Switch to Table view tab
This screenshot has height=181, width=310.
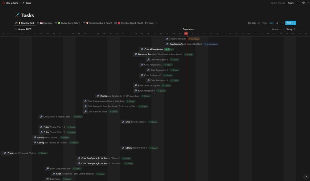149,23
